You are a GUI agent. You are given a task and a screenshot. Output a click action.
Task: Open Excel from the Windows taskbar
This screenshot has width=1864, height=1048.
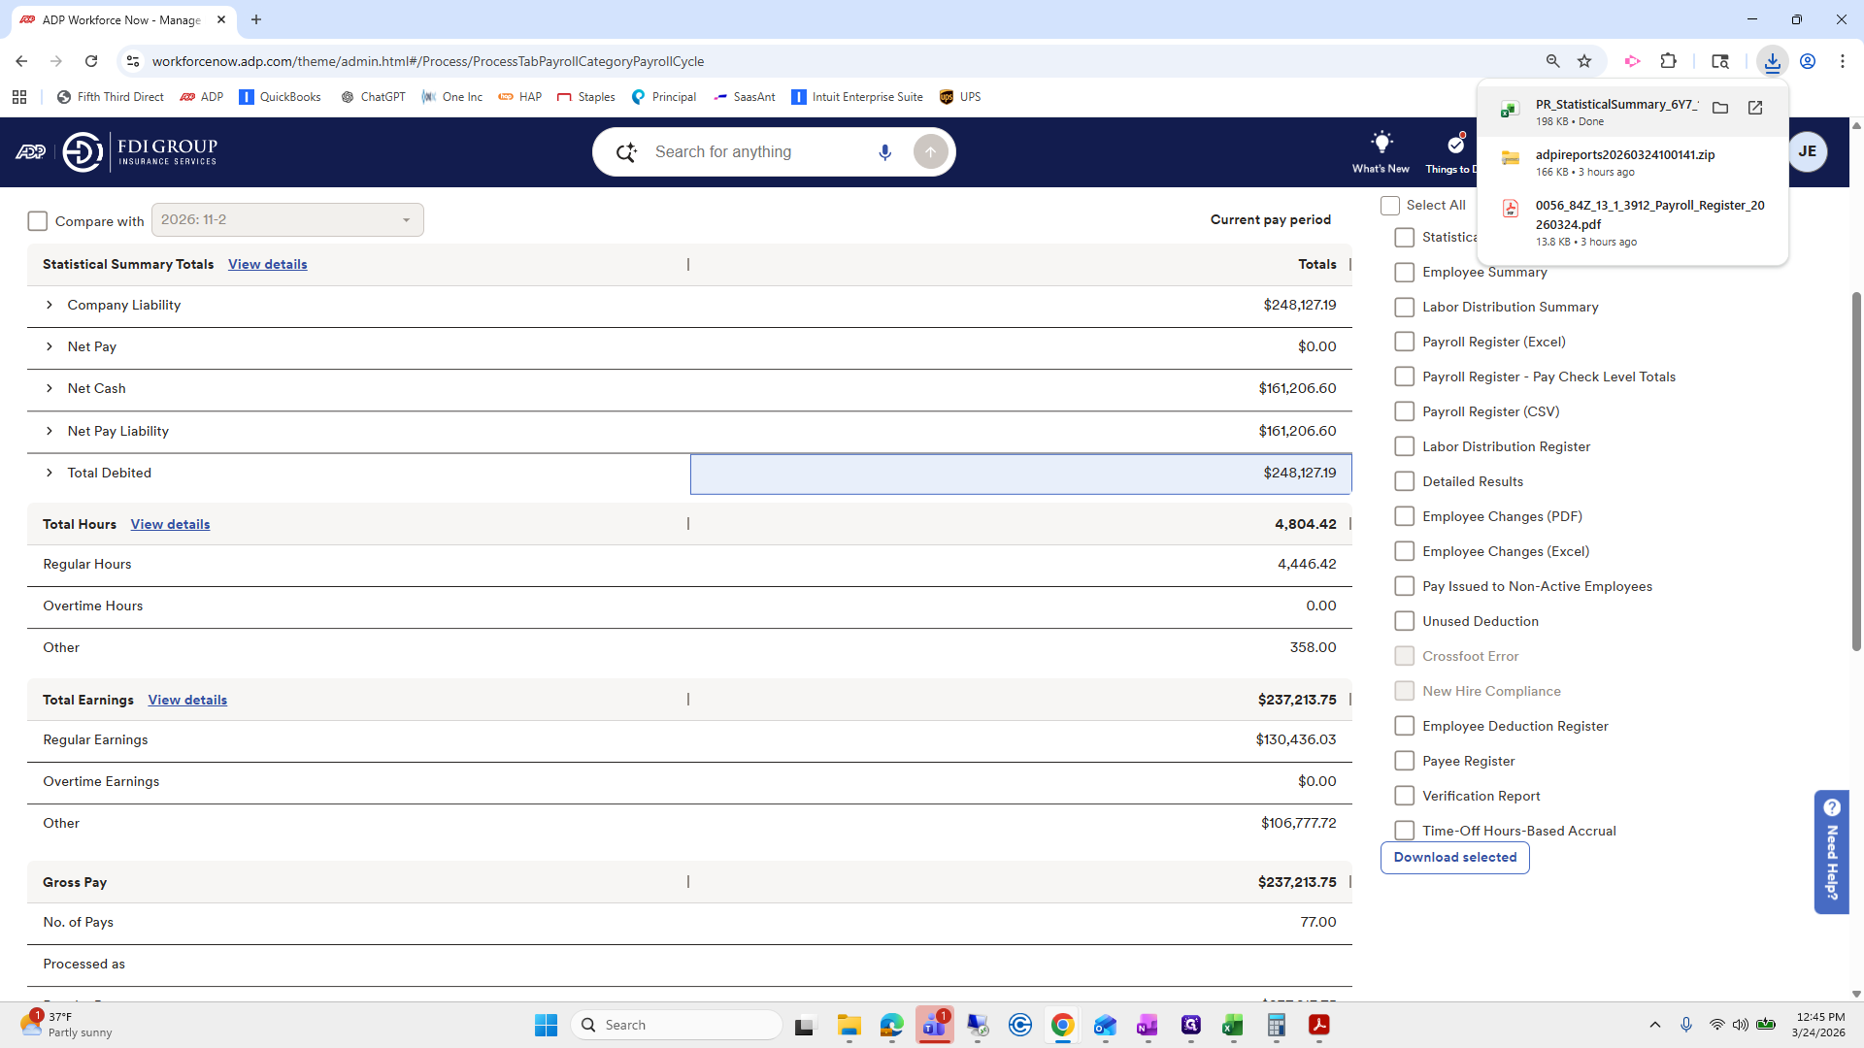pyautogui.click(x=1232, y=1025)
